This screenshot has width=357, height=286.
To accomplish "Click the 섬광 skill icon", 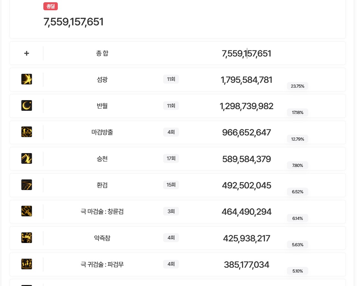I will pyautogui.click(x=27, y=79).
